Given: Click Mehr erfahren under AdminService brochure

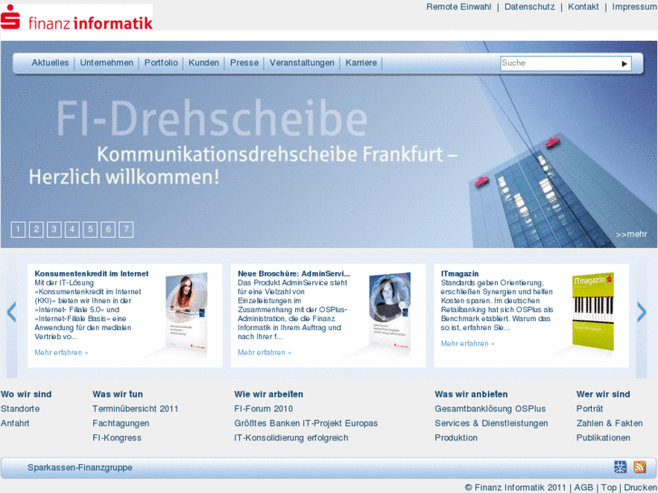Looking at the screenshot, I should pyautogui.click(x=264, y=353).
